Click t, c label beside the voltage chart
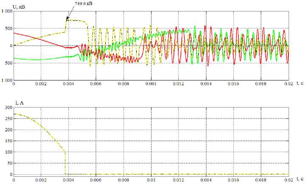306x184 pixels. pos(300,83)
